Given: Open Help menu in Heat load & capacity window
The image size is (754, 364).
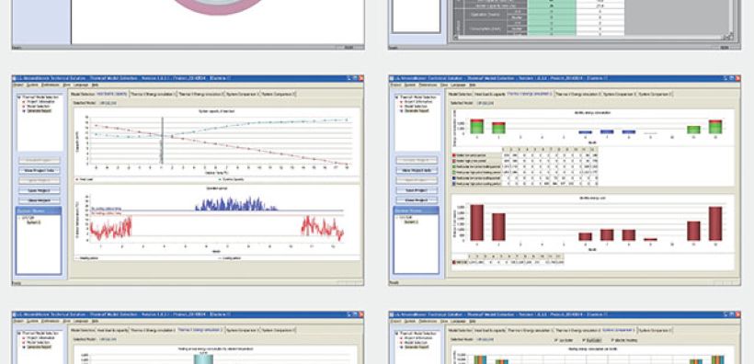Looking at the screenshot, I should click(x=96, y=85).
